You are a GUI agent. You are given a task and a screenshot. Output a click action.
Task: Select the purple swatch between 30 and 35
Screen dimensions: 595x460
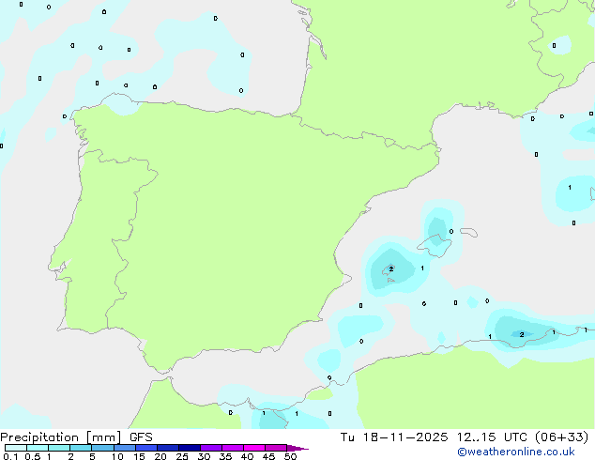[x=211, y=448]
